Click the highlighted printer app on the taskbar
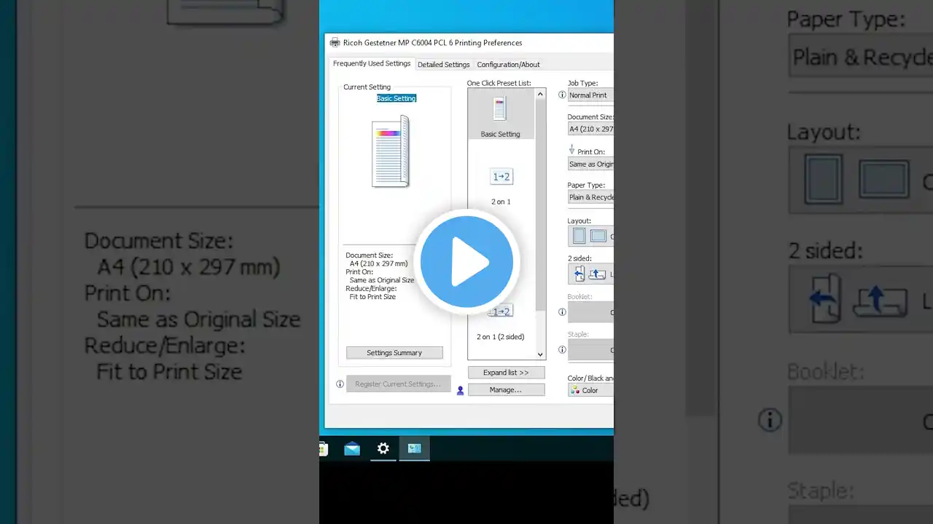The image size is (933, 524). [x=415, y=449]
